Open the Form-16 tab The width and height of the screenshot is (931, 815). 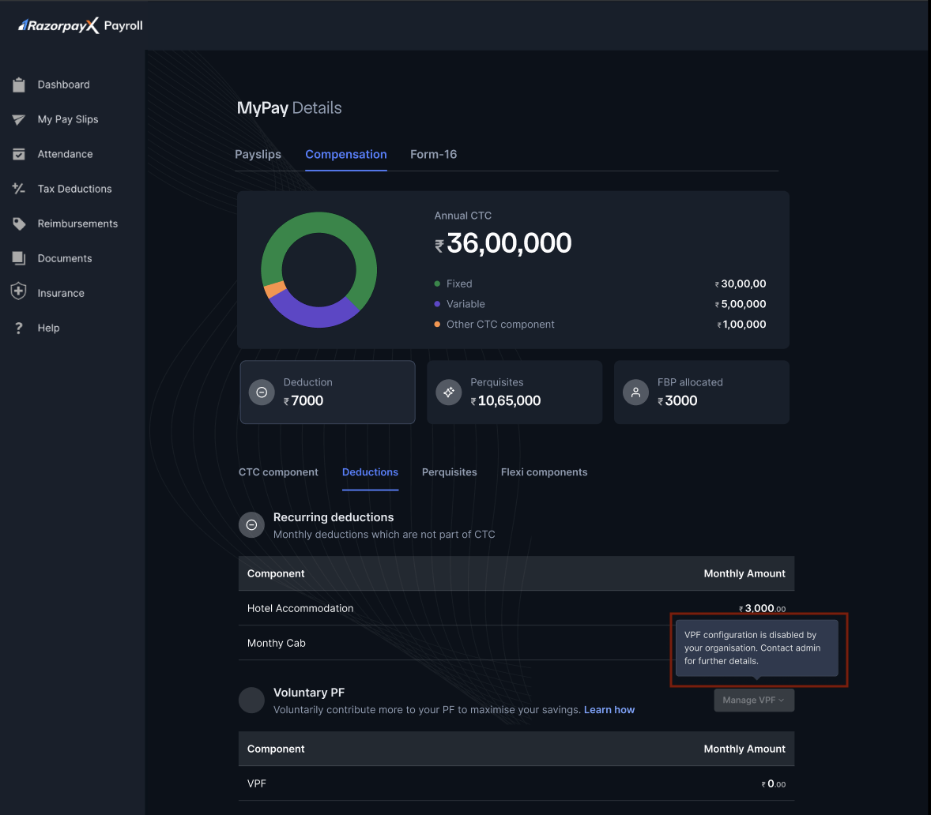click(x=433, y=154)
